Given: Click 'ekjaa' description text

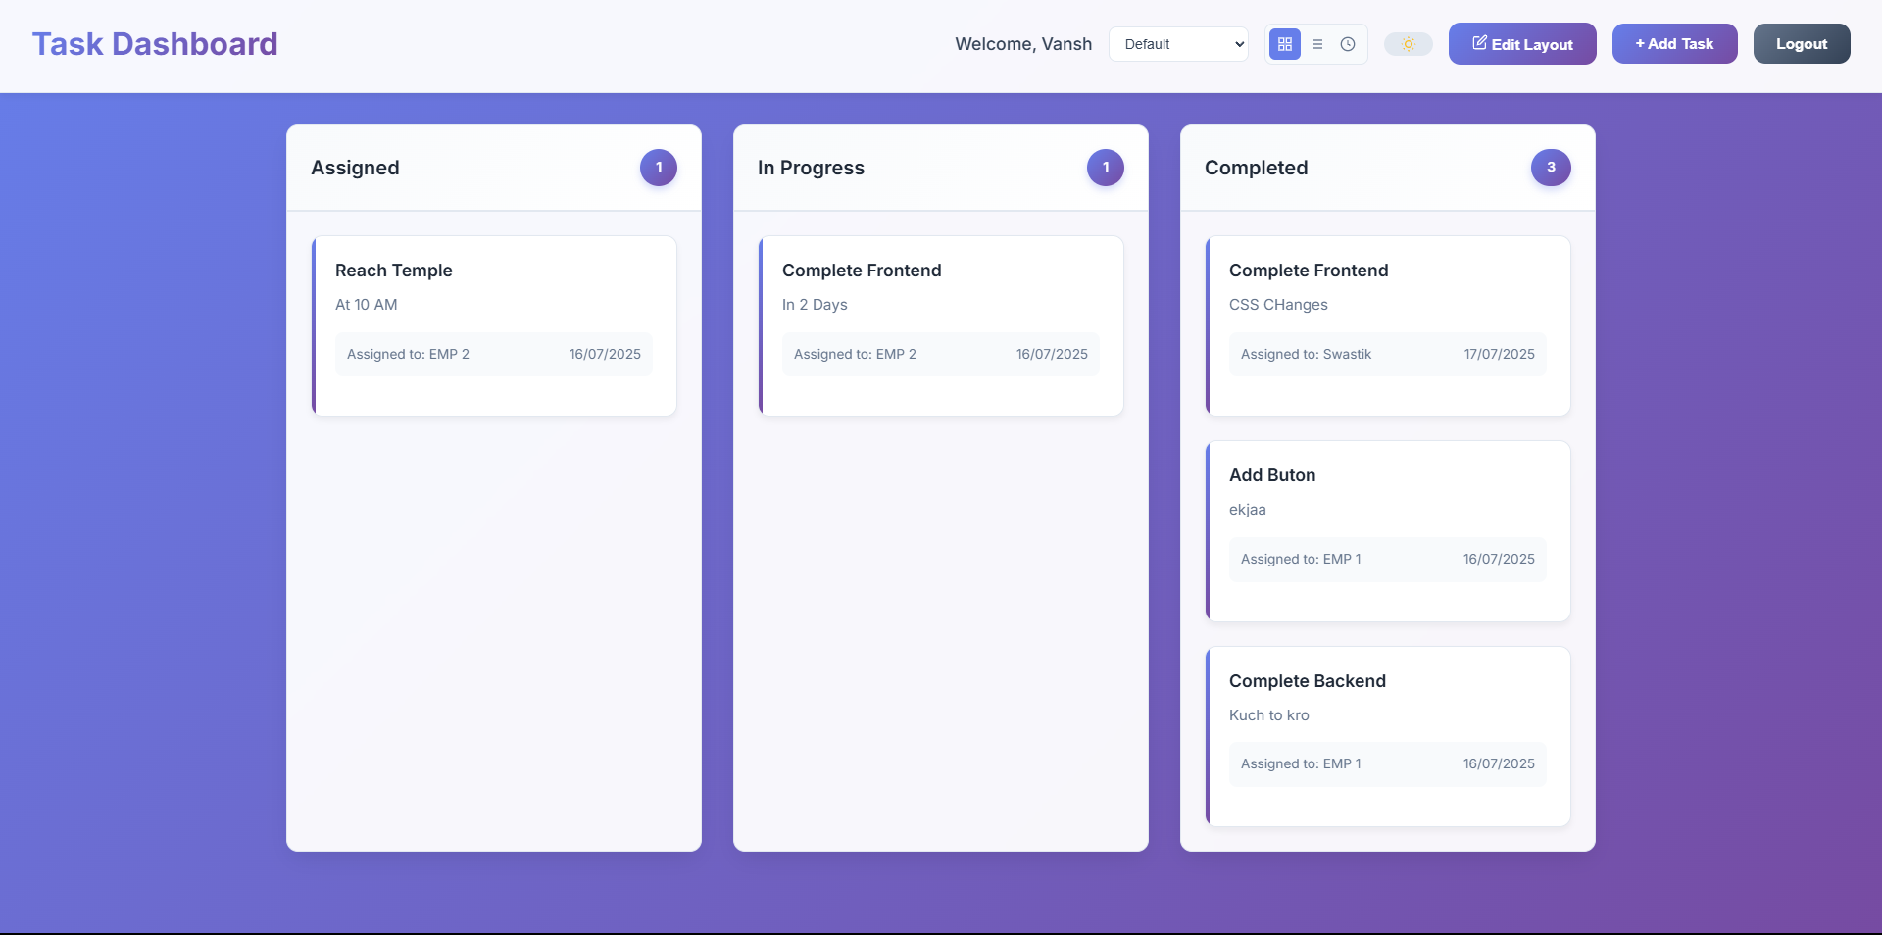Looking at the screenshot, I should point(1248,510).
